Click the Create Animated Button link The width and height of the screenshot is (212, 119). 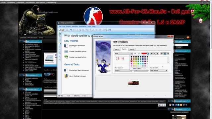78,57
